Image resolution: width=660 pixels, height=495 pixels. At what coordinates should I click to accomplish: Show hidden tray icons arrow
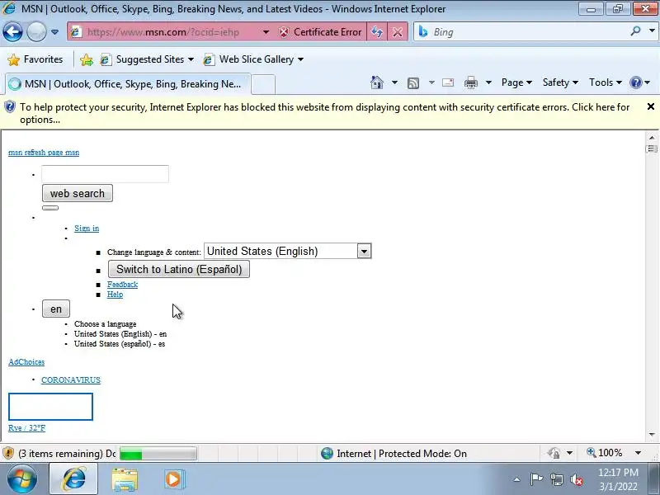point(517,479)
